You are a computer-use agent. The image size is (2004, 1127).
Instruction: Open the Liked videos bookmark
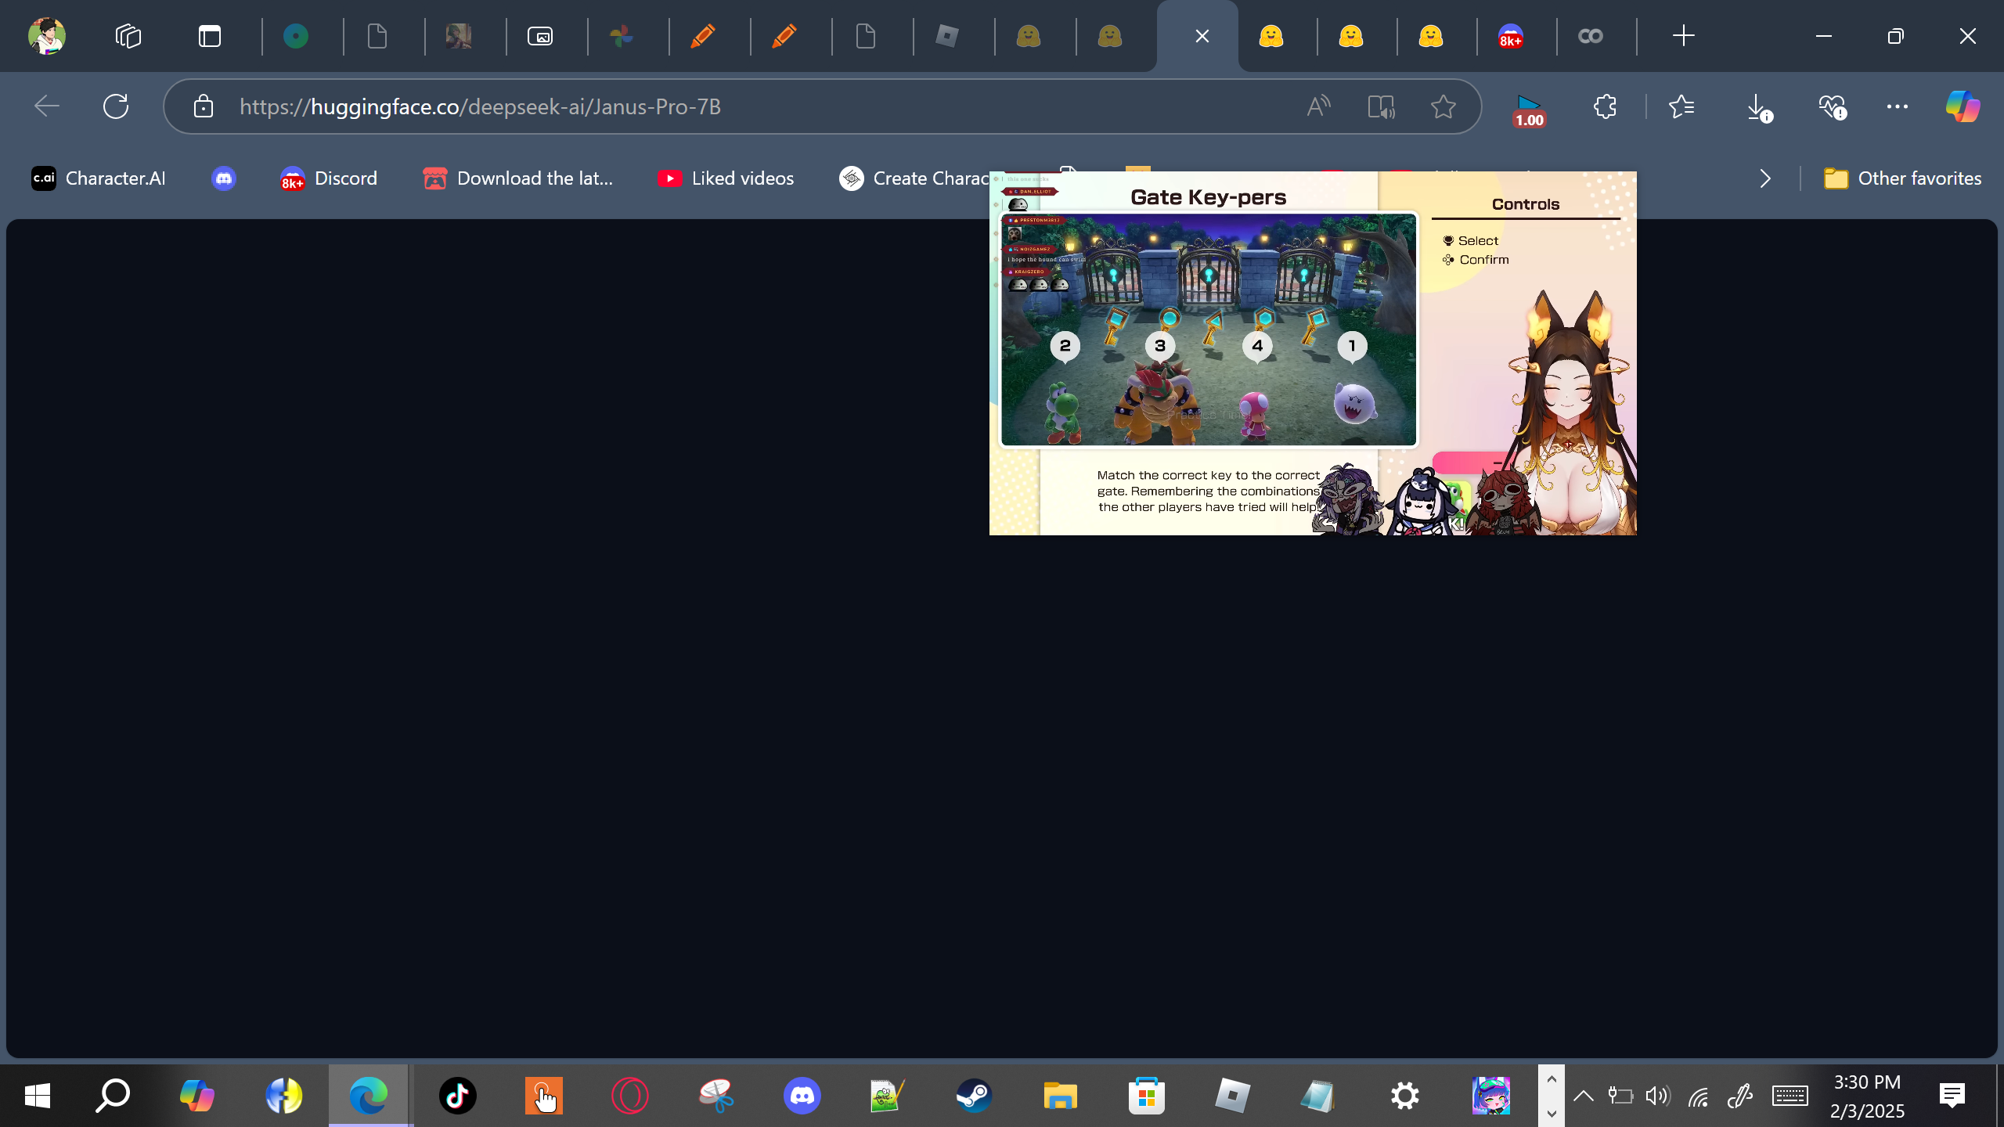[x=726, y=178]
